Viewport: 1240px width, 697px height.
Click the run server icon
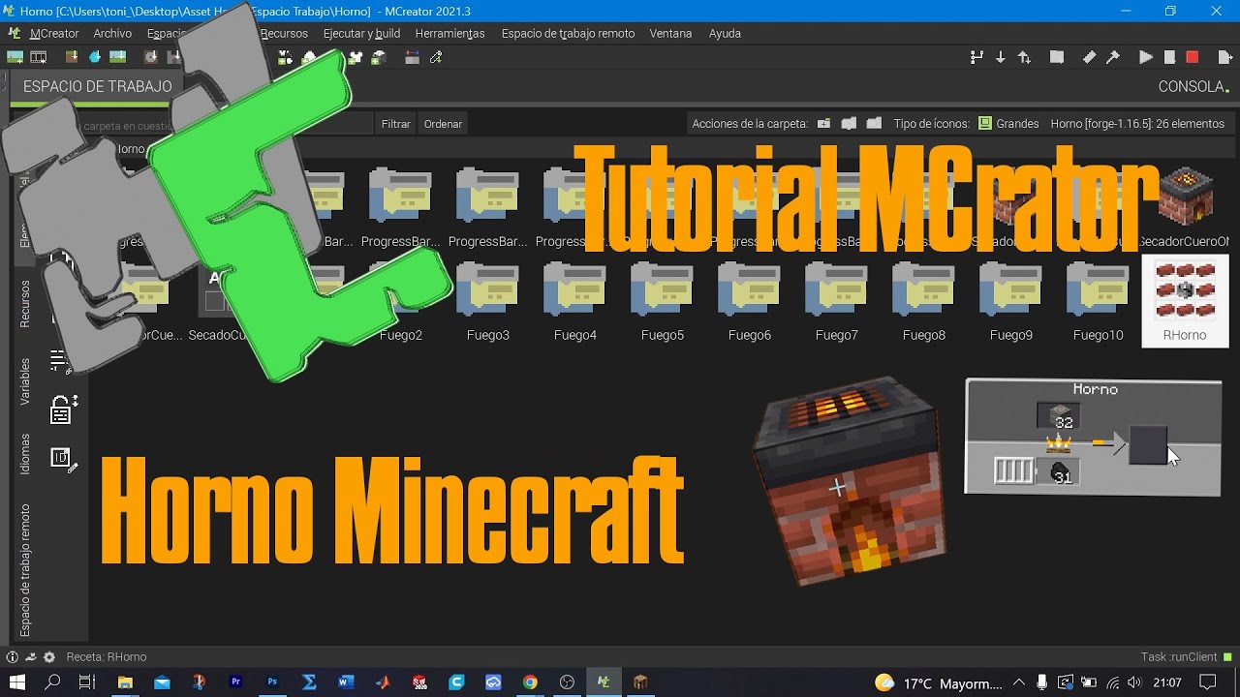point(1169,57)
